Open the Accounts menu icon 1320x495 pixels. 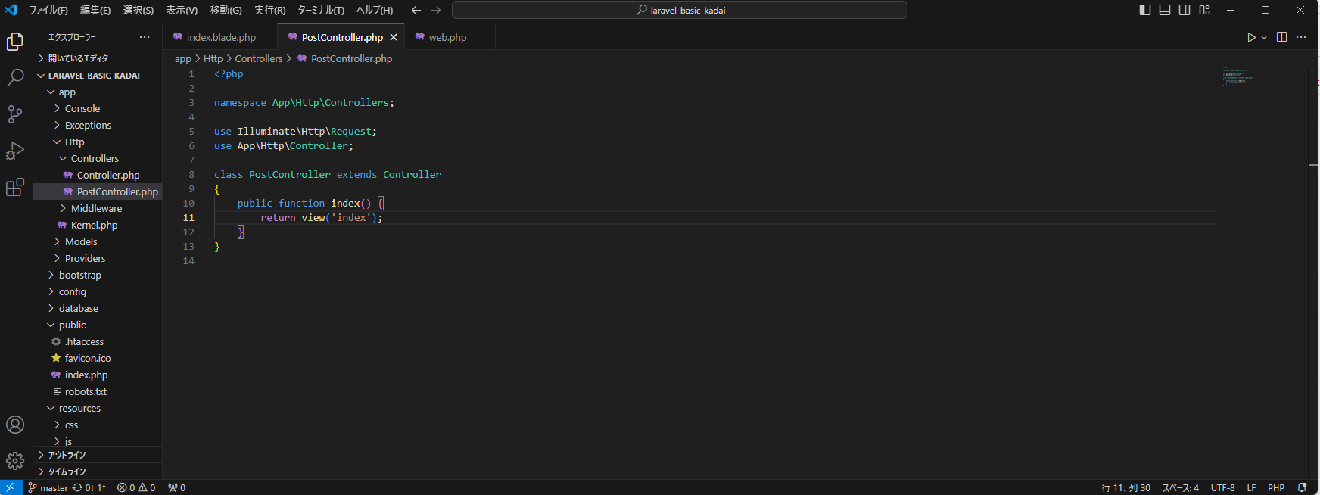pos(15,425)
